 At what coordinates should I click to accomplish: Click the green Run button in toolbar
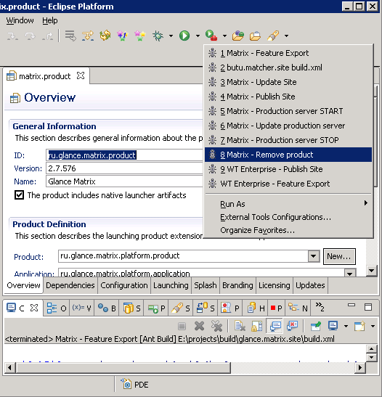tap(184, 36)
